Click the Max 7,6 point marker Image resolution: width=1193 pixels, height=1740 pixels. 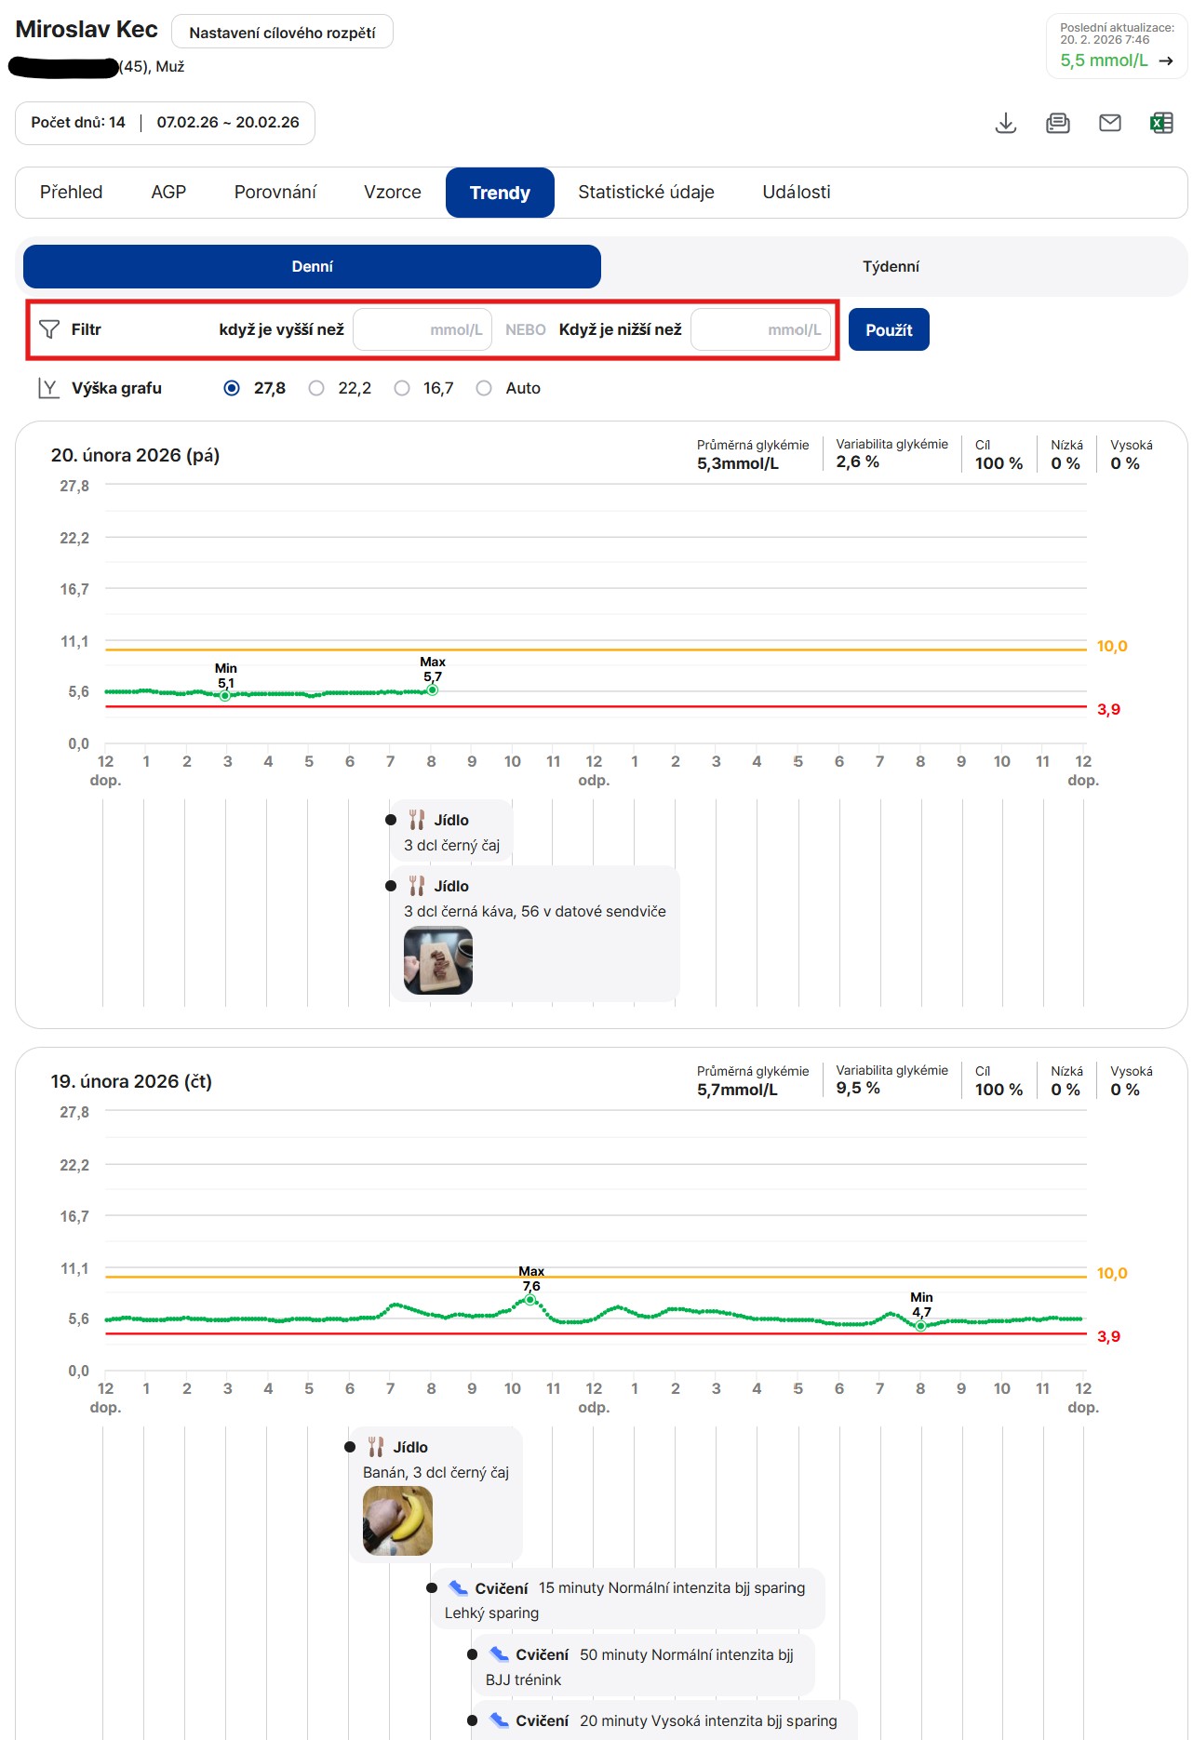530,1300
